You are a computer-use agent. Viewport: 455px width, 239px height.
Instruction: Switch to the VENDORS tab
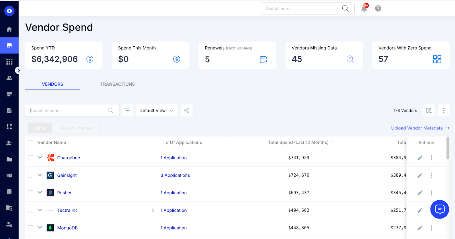coord(53,84)
